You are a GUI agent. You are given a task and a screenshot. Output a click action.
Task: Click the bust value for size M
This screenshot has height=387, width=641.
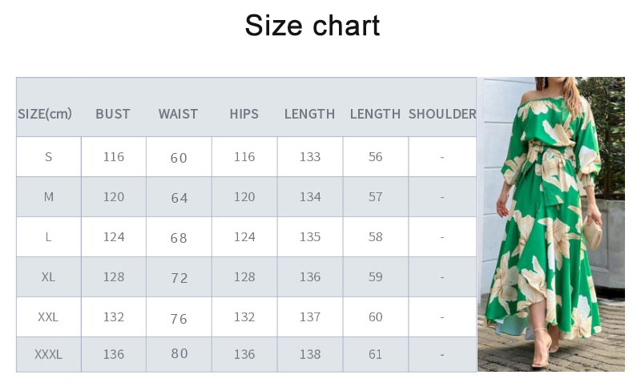(x=114, y=197)
